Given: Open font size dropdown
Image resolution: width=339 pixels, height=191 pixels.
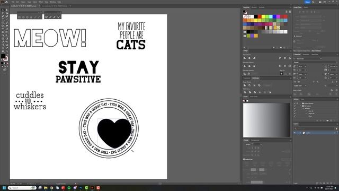Looking at the screenshot, I should [x=305, y=66].
